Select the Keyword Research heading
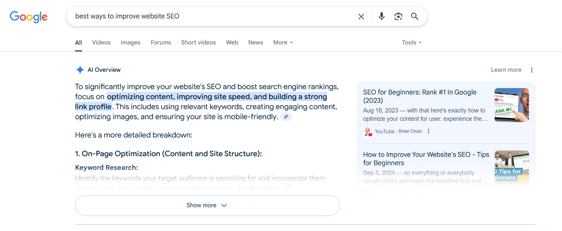Screen dimensions: 562x231 (x=107, y=168)
